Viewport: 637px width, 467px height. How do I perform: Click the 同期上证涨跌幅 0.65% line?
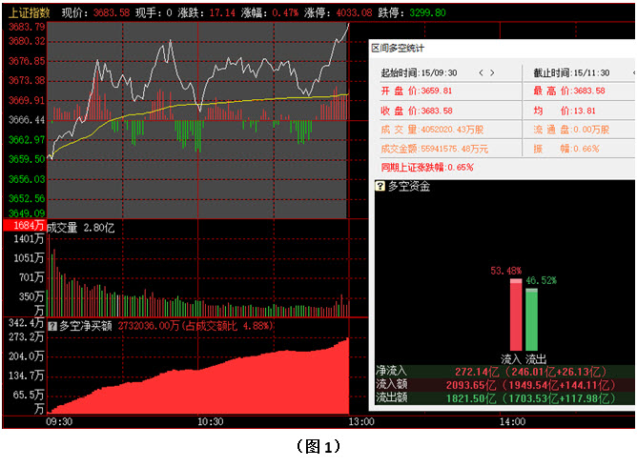(x=427, y=168)
